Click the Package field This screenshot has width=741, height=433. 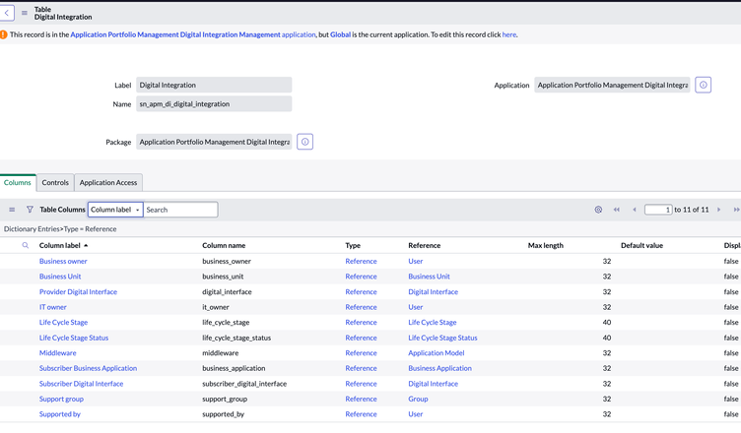(x=214, y=142)
